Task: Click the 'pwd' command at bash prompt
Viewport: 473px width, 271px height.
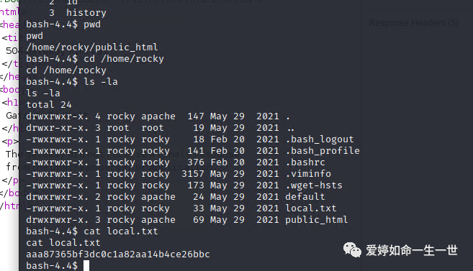Action: point(92,24)
